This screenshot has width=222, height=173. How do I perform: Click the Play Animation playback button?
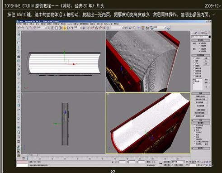[193, 162]
